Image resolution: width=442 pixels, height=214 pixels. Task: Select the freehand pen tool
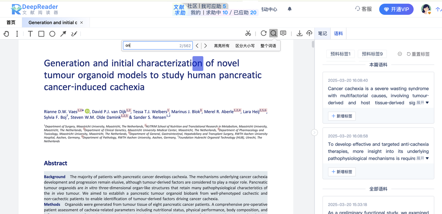(74, 33)
